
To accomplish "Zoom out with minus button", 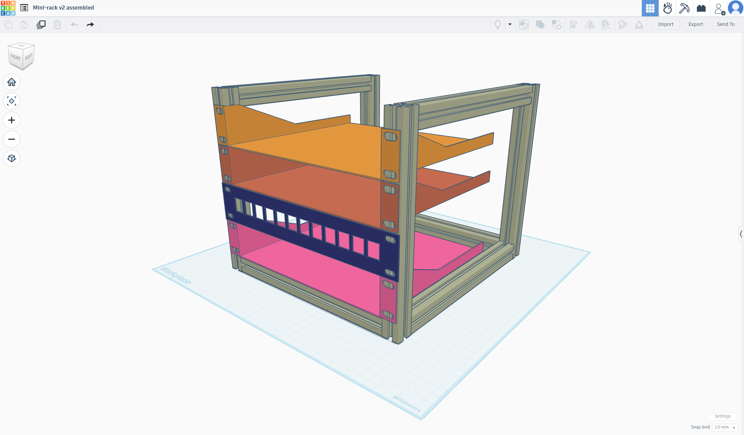I will [12, 139].
